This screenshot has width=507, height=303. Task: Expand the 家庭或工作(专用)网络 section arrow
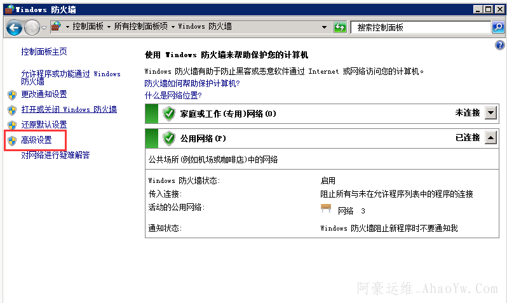click(x=491, y=113)
